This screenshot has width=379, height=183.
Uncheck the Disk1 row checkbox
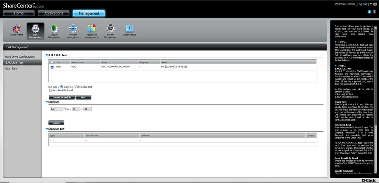tap(52, 67)
